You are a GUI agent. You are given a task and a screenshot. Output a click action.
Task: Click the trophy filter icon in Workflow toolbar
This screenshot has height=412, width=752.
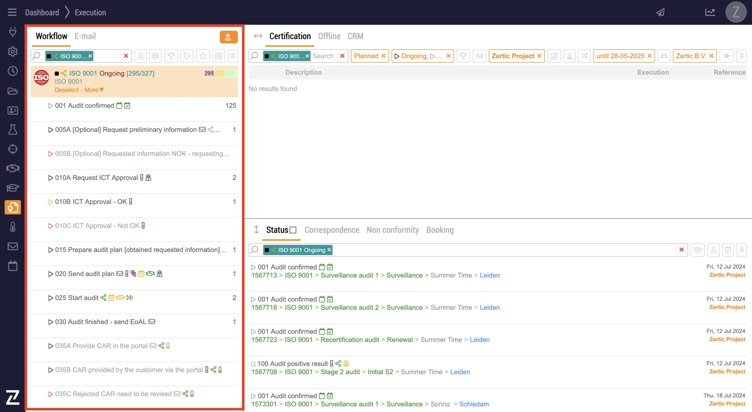pos(171,56)
